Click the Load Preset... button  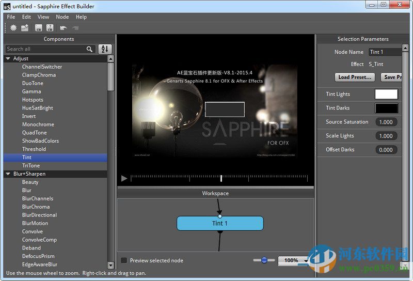[355, 77]
